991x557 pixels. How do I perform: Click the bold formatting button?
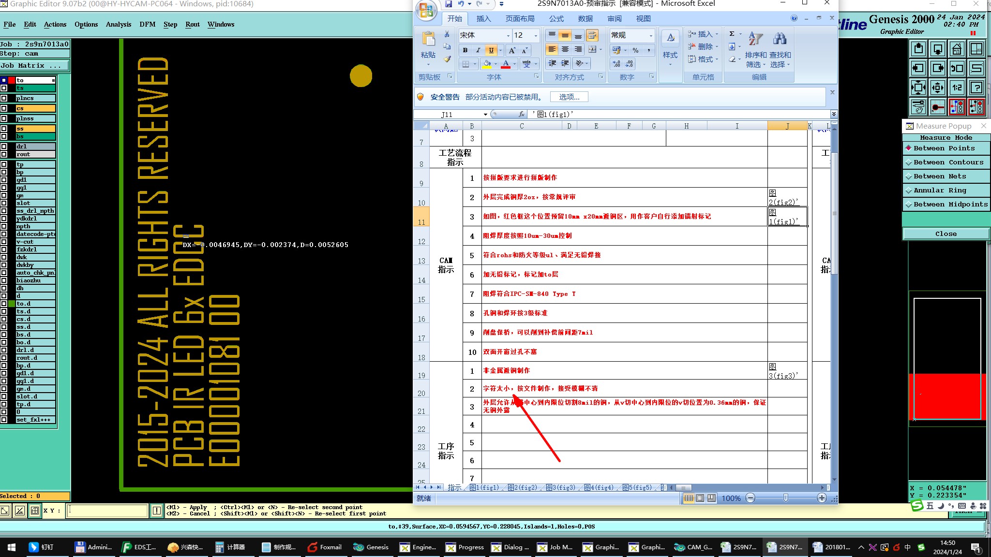(465, 50)
